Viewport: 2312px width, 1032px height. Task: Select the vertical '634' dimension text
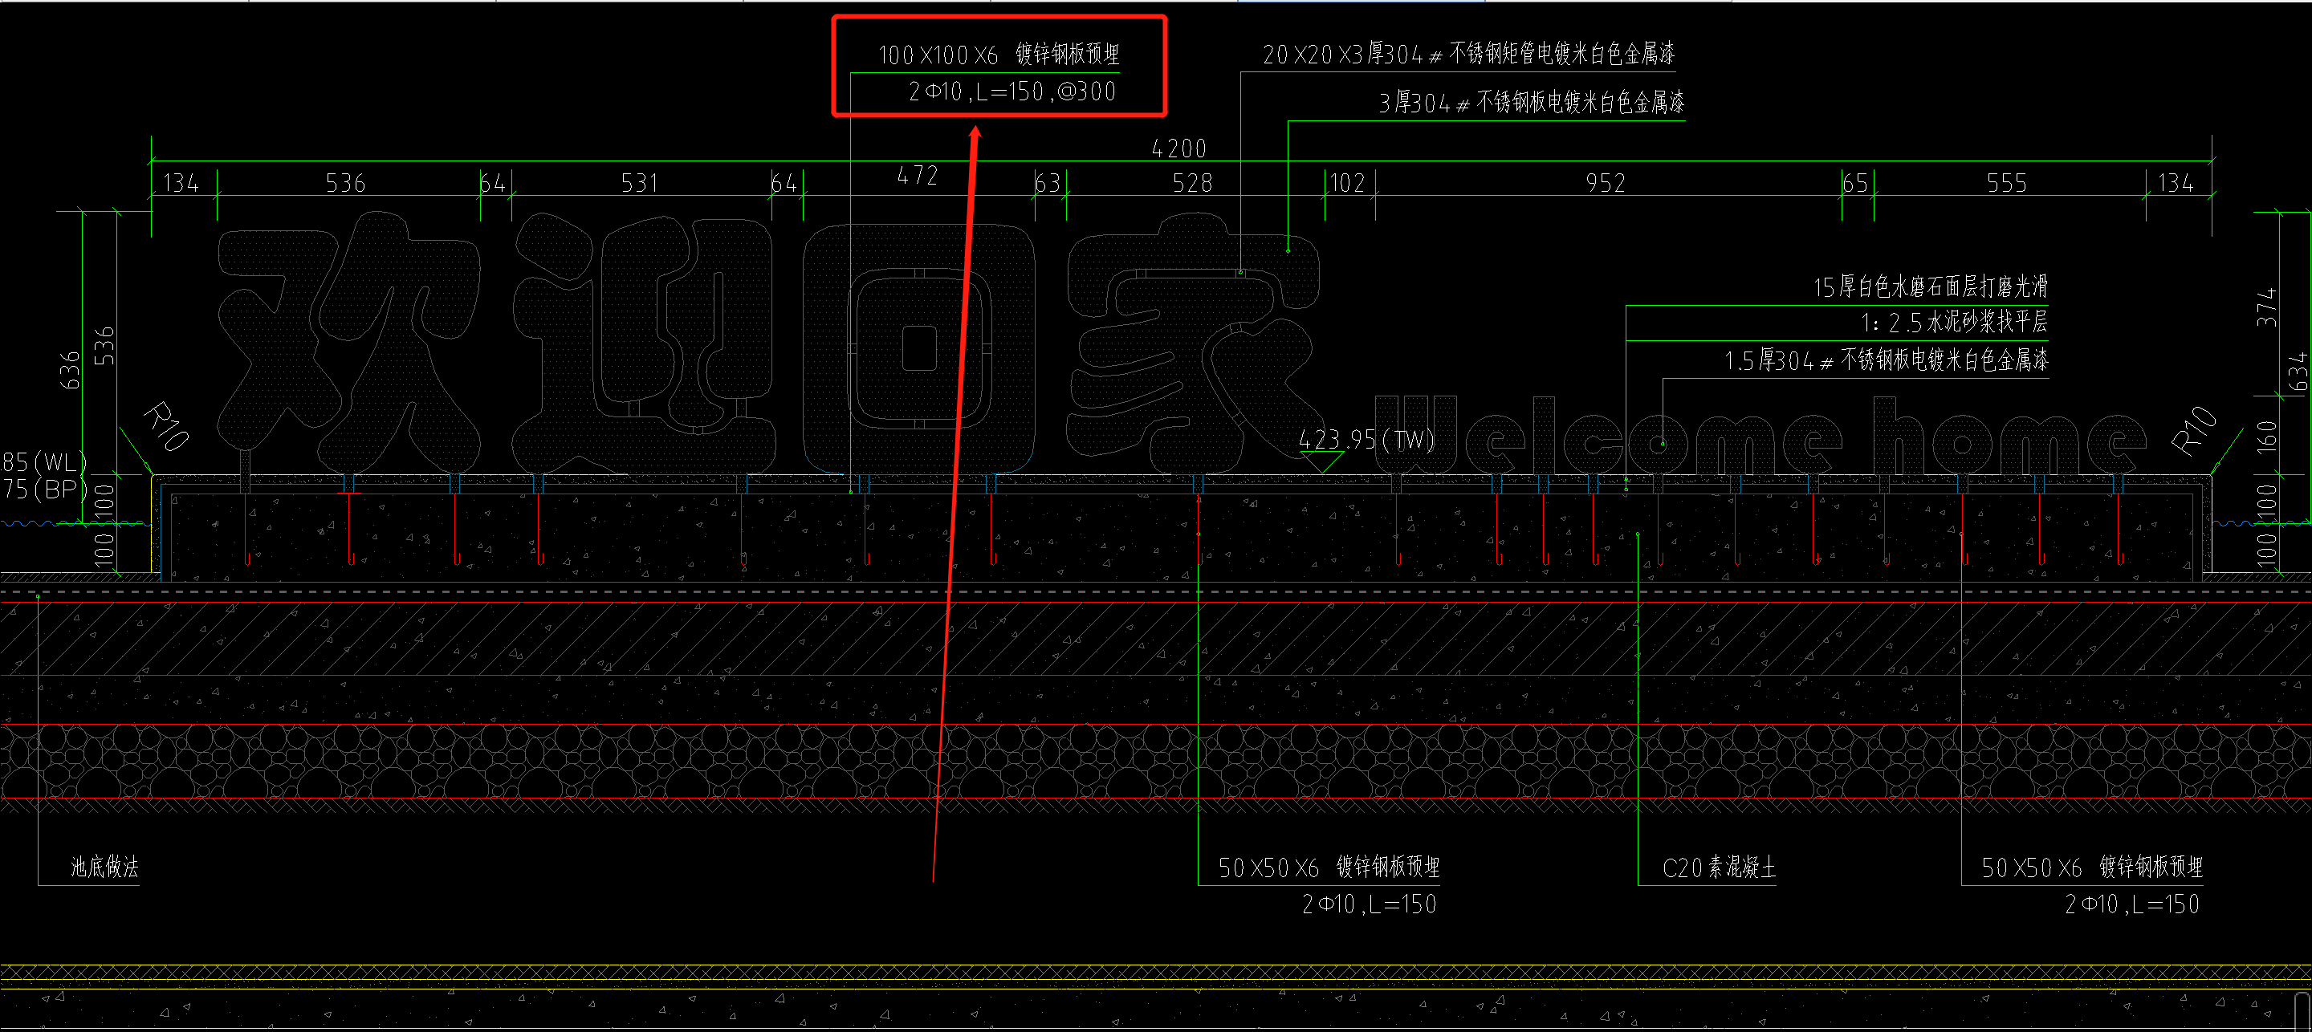(x=2298, y=372)
